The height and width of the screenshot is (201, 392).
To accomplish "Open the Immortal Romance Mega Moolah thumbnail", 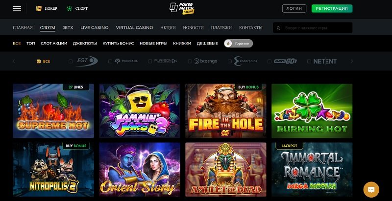I will point(312,169).
